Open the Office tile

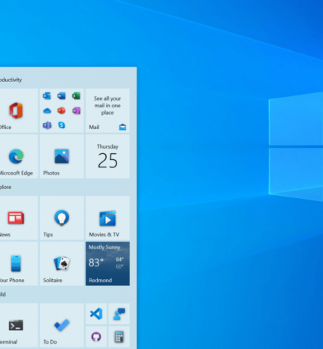(19, 110)
